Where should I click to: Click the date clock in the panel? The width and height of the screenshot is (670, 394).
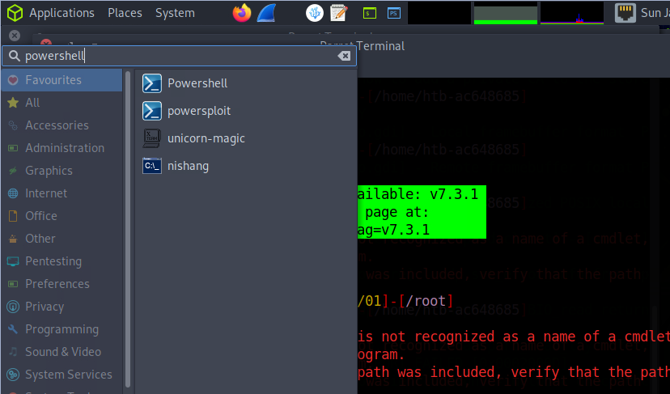[655, 13]
